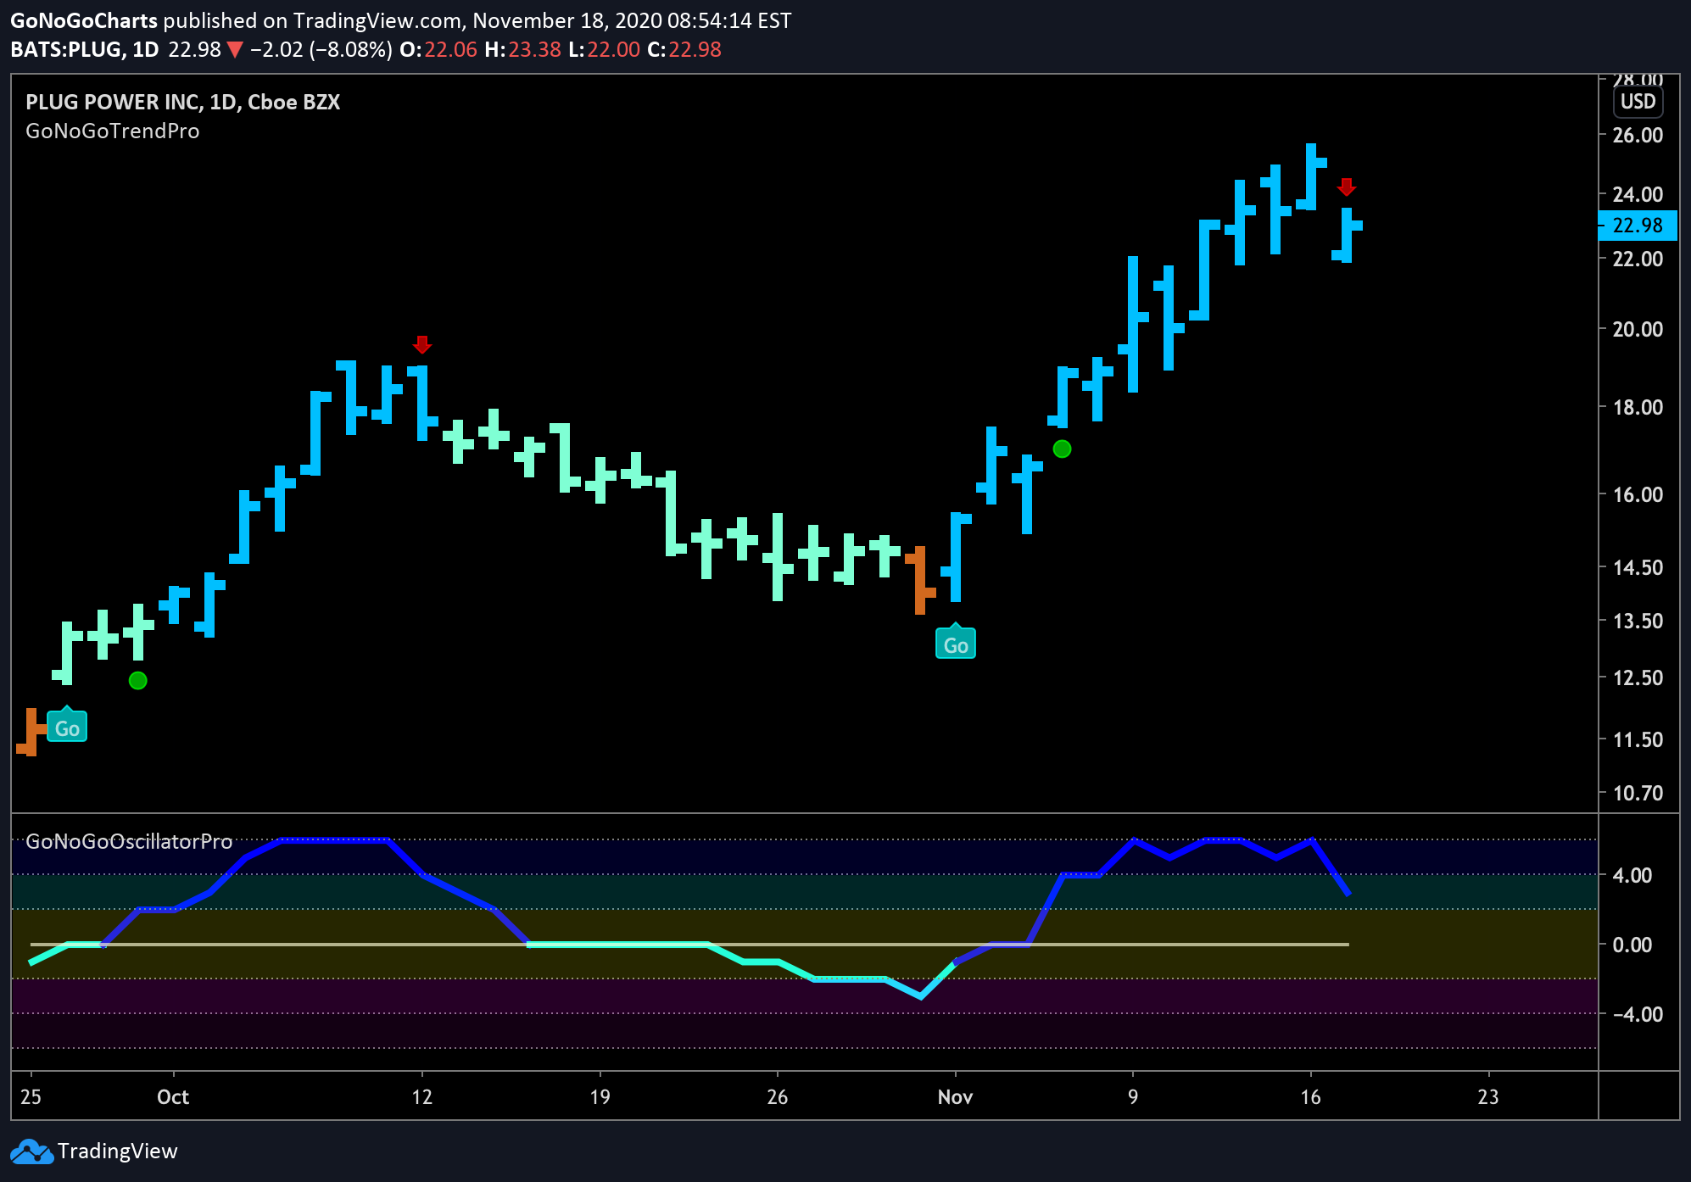Click the 12 date axis label
1691x1182 pixels.
(x=421, y=1097)
